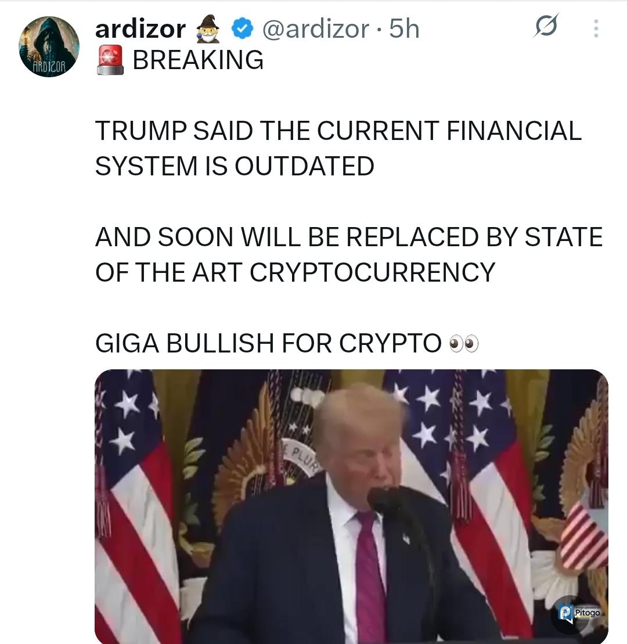Screen dimensions: 627x644
Task: Click the red siren emoji
Action: (x=110, y=60)
